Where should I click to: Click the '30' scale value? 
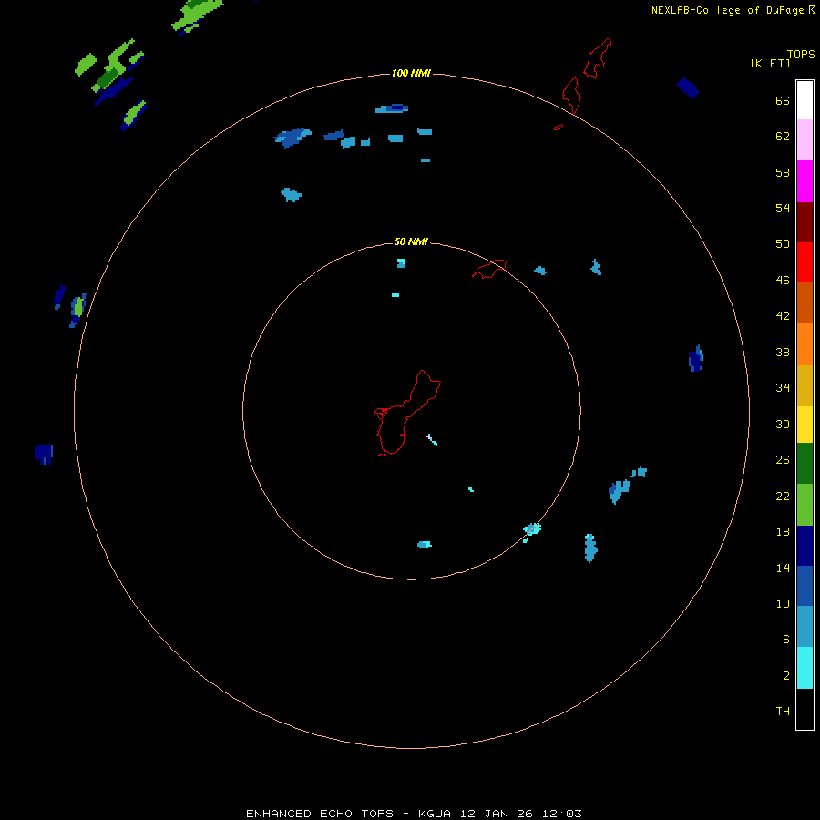pos(783,424)
